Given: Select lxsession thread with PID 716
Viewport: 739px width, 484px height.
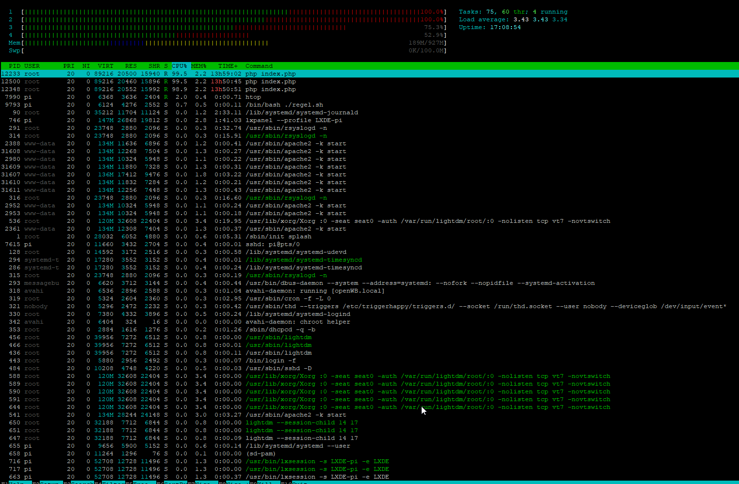Looking at the screenshot, I should click(369, 461).
